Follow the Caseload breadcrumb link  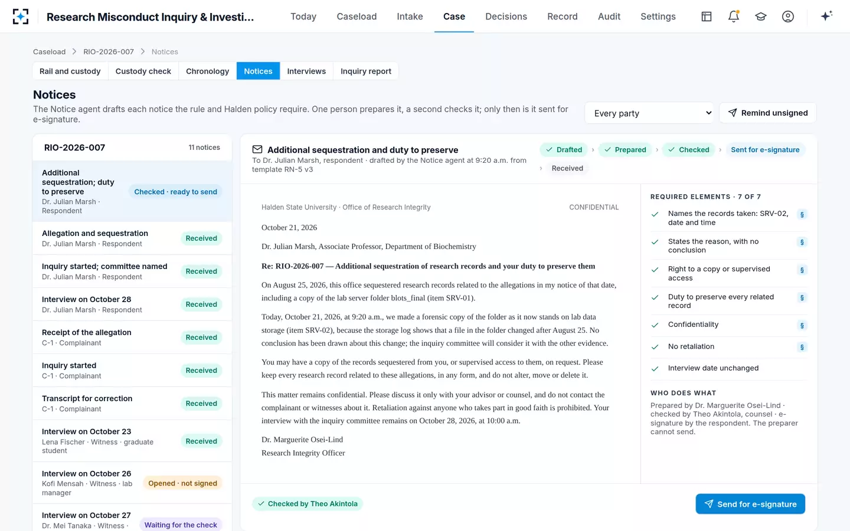(x=50, y=52)
